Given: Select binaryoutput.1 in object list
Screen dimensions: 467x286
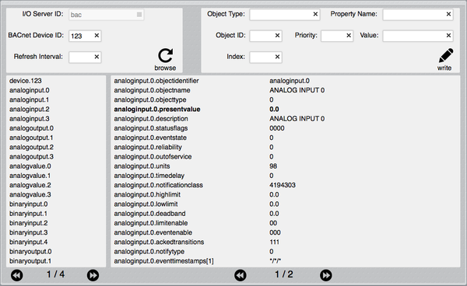Looking at the screenshot, I should 30,261.
